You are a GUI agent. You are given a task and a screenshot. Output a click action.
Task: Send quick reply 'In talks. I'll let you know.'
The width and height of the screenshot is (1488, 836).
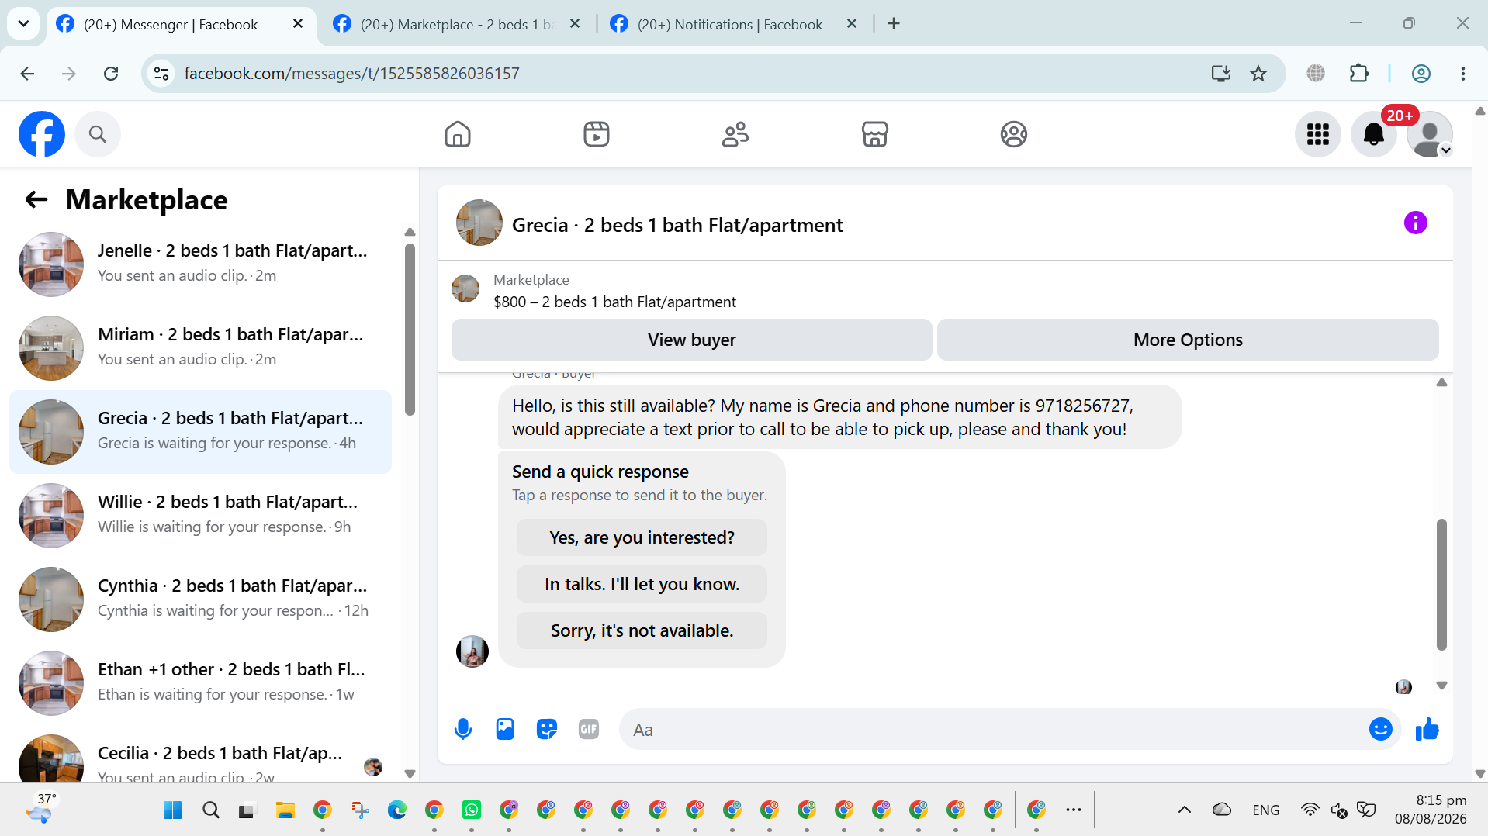642,585
